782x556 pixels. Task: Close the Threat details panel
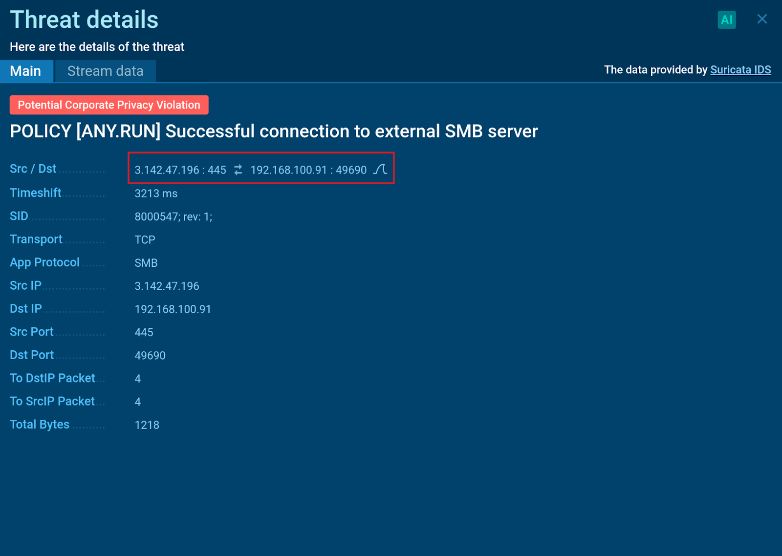tap(761, 19)
